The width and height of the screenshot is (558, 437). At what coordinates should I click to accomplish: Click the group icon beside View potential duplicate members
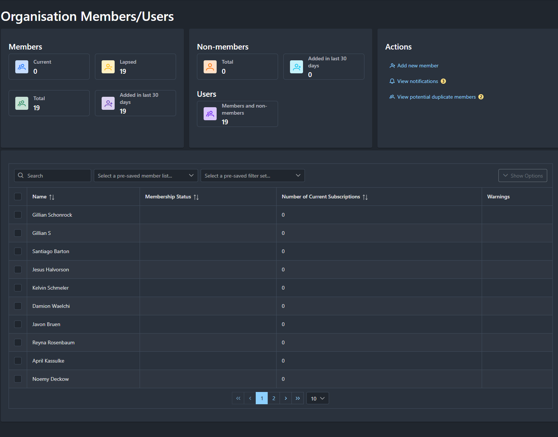click(392, 97)
